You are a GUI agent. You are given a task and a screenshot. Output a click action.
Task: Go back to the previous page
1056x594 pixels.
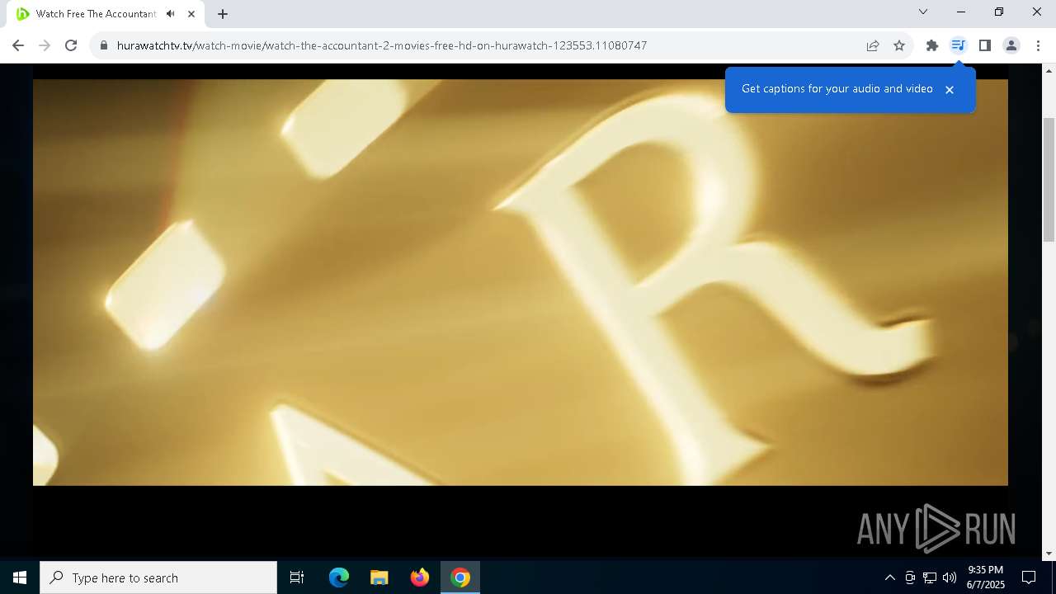click(x=18, y=45)
